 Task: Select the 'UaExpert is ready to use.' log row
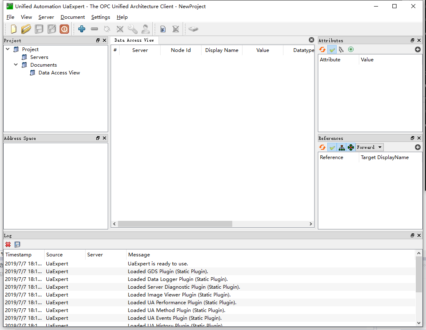click(x=209, y=264)
